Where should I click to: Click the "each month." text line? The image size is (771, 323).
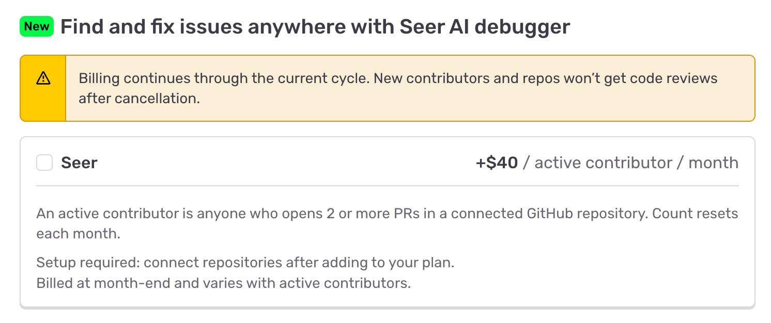[x=78, y=233]
